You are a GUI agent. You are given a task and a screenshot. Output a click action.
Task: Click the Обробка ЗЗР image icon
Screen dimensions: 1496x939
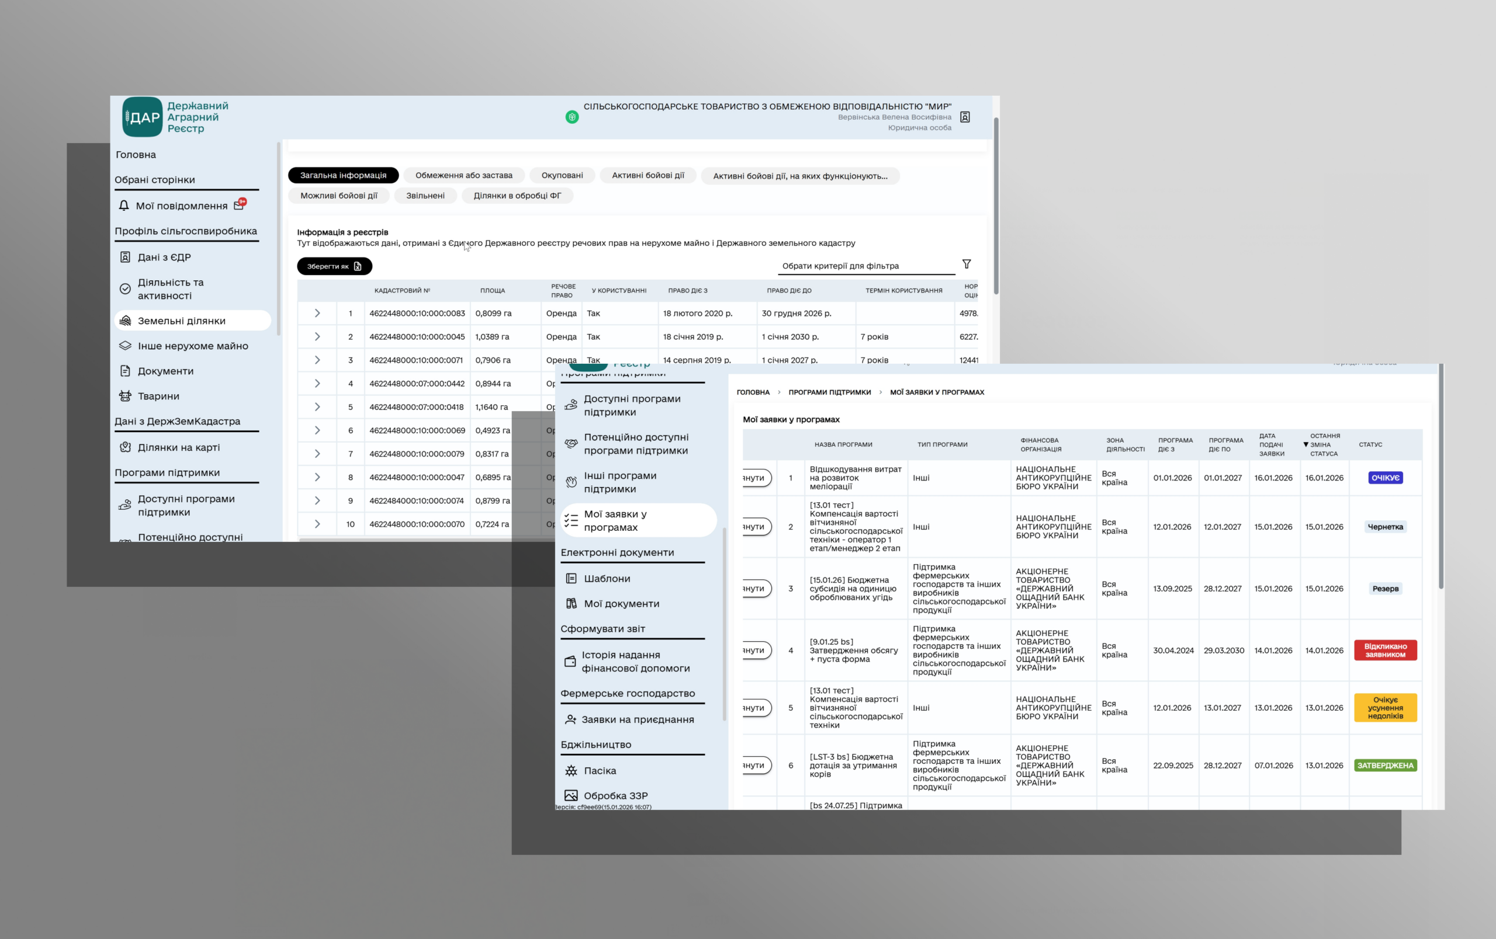pos(571,795)
